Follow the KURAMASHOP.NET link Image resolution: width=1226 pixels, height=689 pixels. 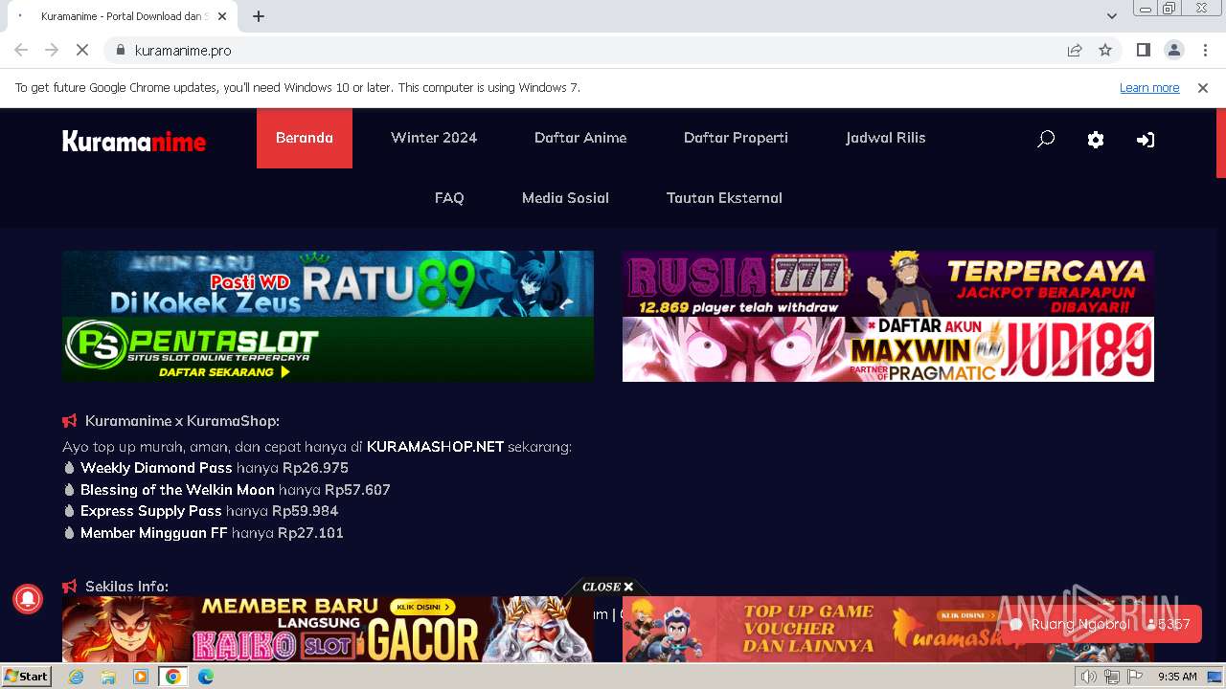(x=435, y=447)
